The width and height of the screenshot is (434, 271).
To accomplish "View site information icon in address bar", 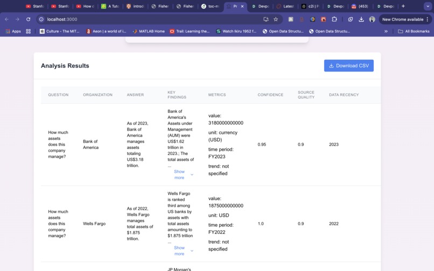I will [41, 19].
